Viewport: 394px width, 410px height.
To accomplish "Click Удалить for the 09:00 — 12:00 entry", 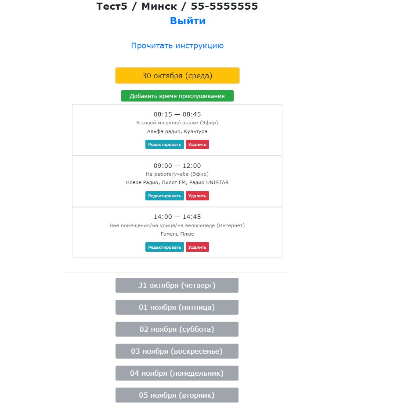I will click(x=197, y=196).
